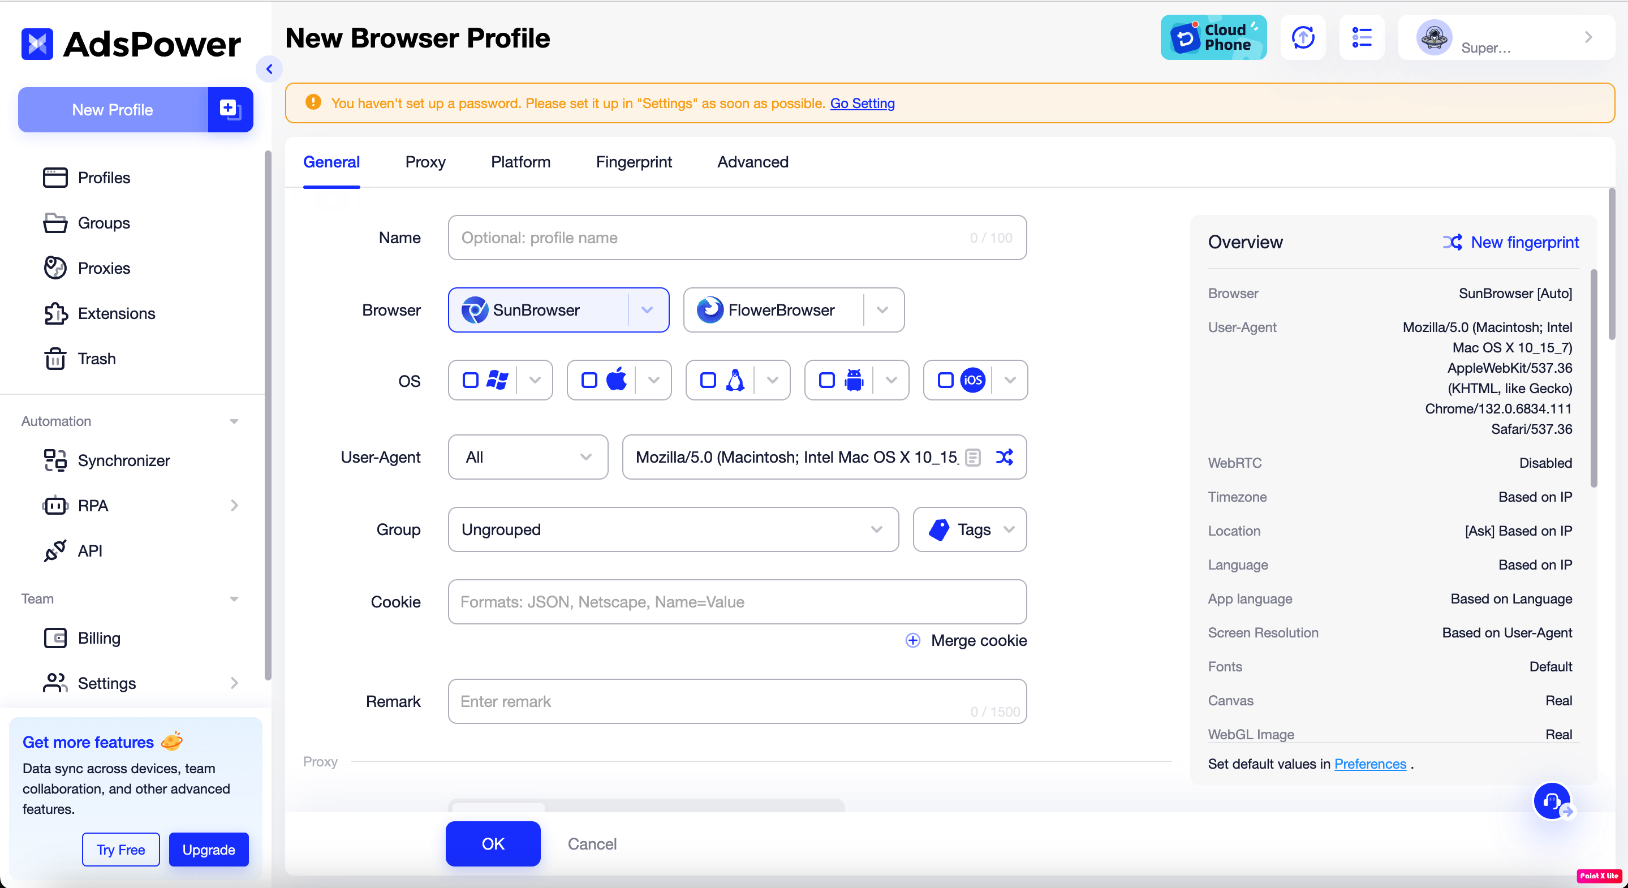
Task: Enable the iOS checkbox
Action: [945, 380]
